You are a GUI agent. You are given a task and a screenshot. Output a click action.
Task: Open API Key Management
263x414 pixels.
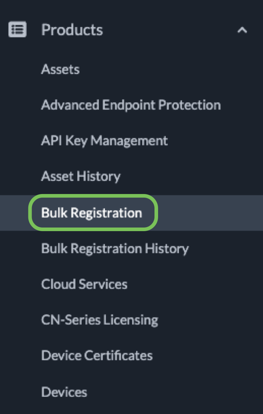click(x=104, y=140)
